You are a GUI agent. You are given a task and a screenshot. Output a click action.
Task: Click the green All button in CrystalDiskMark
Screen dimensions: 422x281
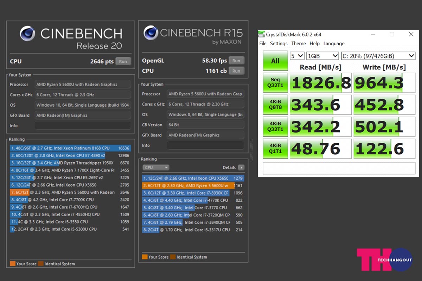click(275, 61)
